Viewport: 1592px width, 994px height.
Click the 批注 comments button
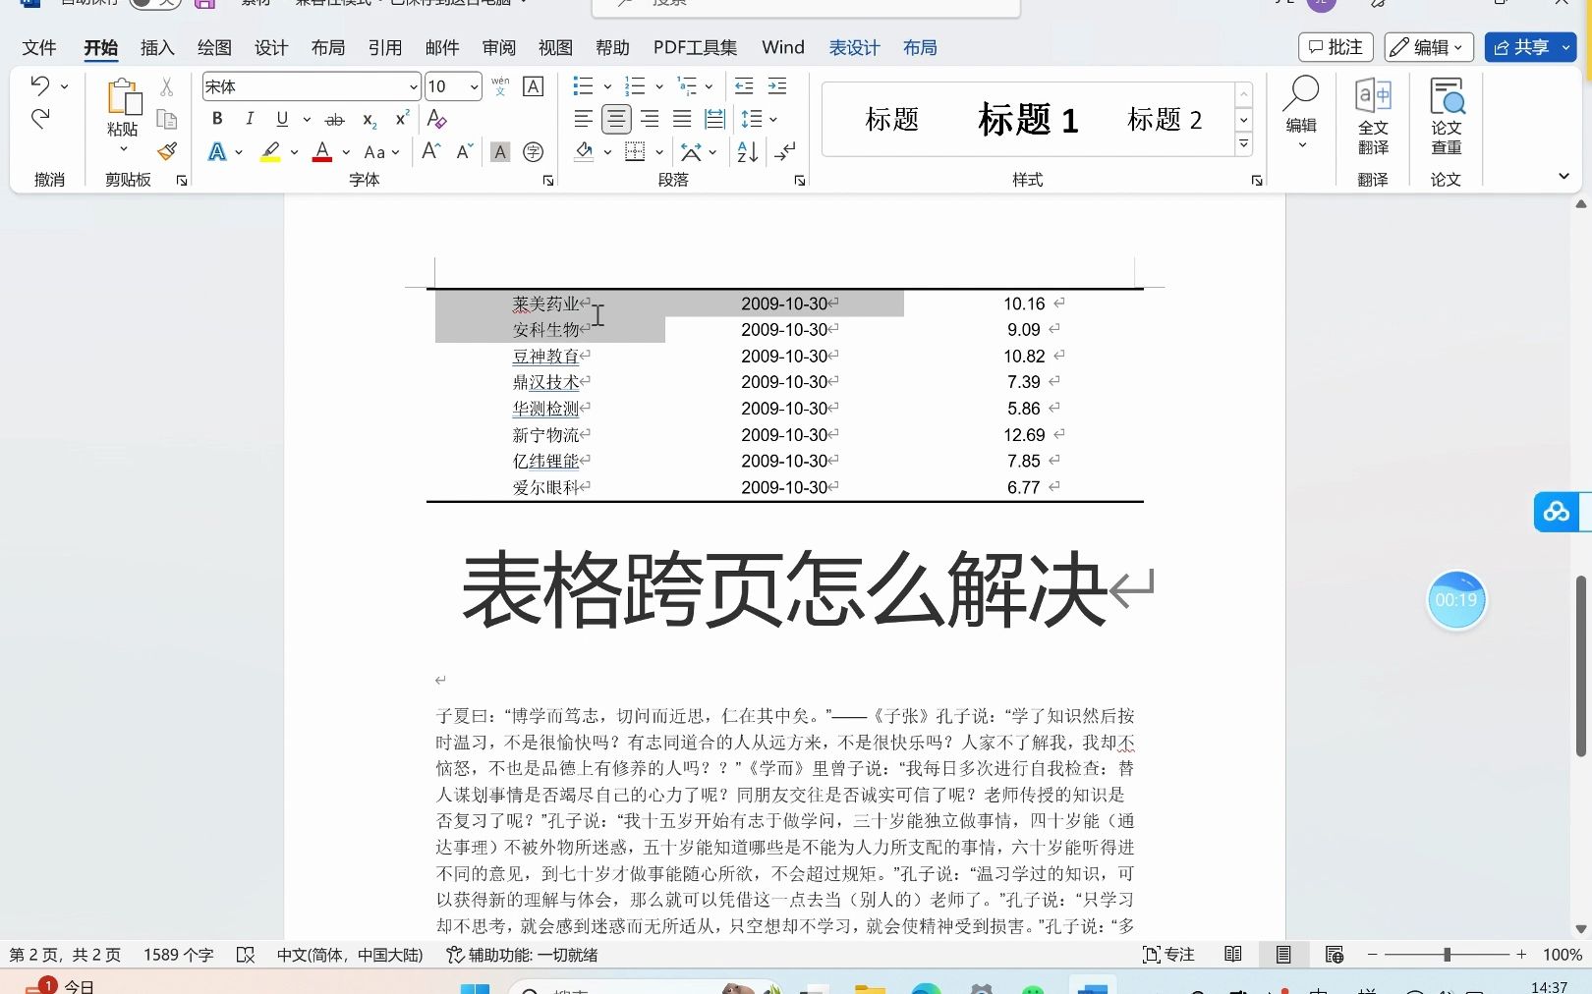click(x=1336, y=47)
